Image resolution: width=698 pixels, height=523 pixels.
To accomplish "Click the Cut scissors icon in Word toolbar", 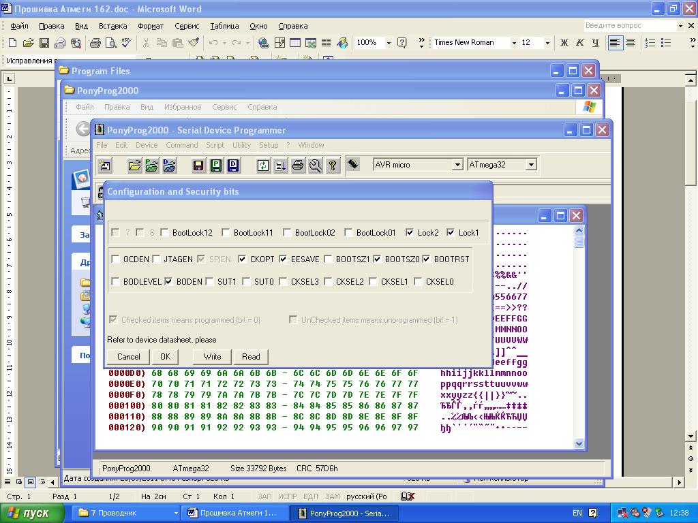I will [146, 43].
